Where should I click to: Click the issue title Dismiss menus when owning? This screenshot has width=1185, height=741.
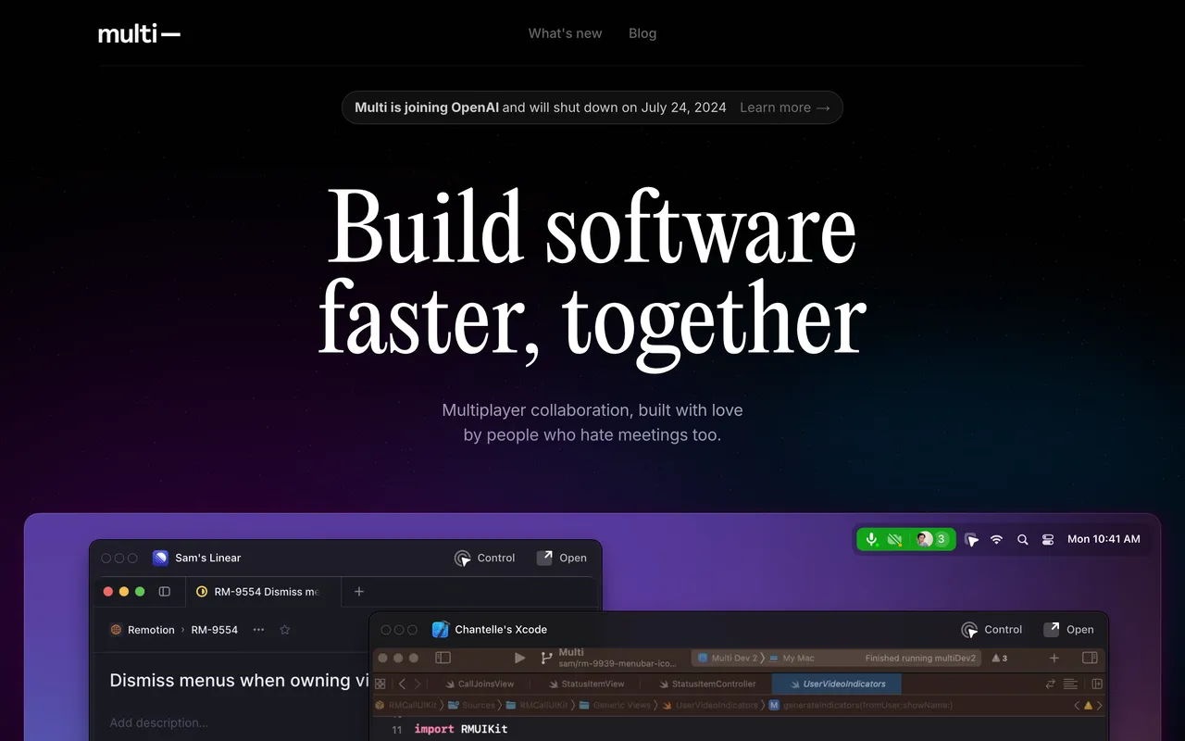coord(239,681)
